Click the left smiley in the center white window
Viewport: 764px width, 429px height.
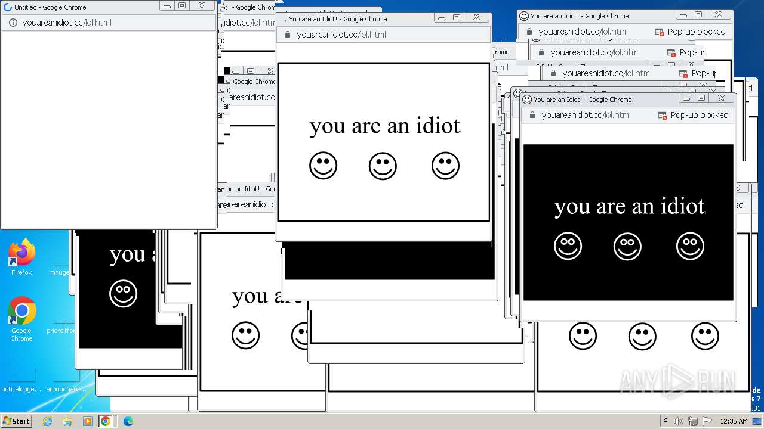pyautogui.click(x=324, y=166)
